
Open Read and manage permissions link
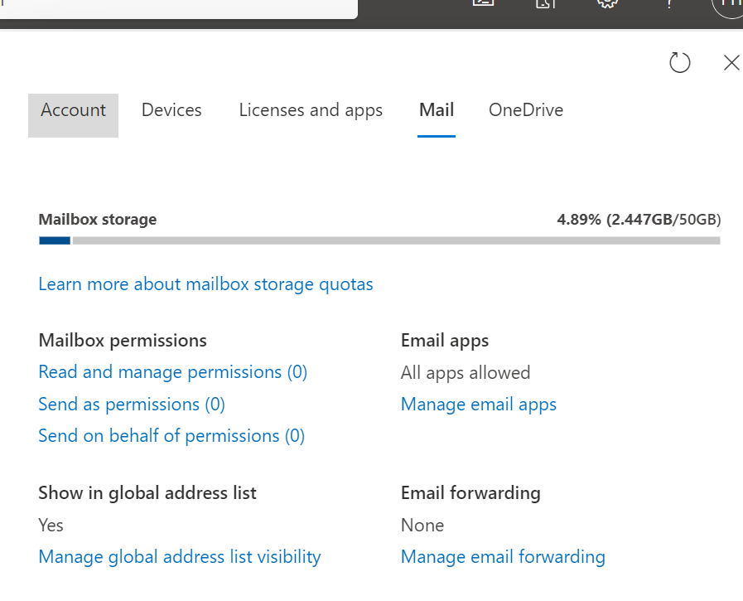point(172,372)
